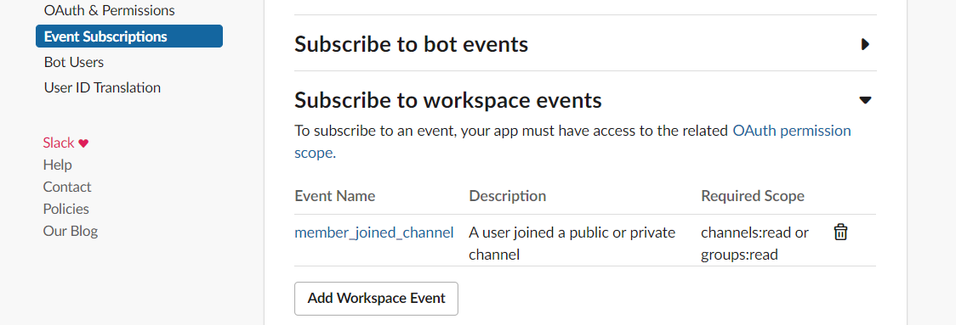Viewport: 956px width, 325px height.
Task: Expand the Subscribe to bot events arrow
Action: coord(864,44)
